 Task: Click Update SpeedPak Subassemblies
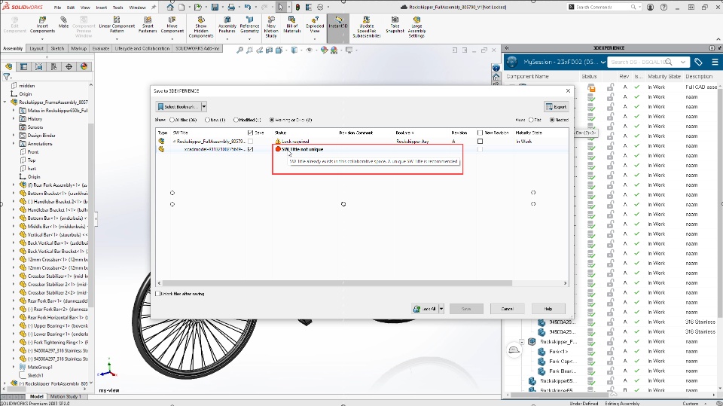(367, 27)
